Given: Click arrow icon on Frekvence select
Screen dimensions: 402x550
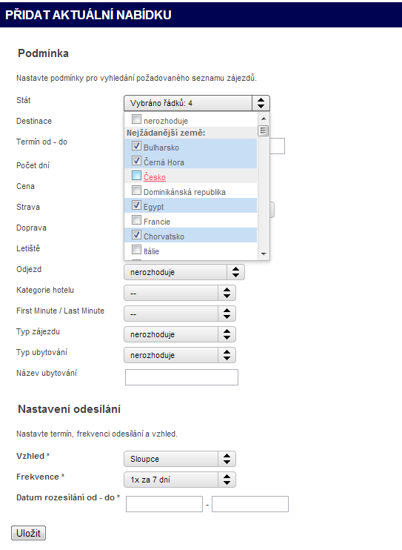Looking at the screenshot, I should (x=227, y=480).
